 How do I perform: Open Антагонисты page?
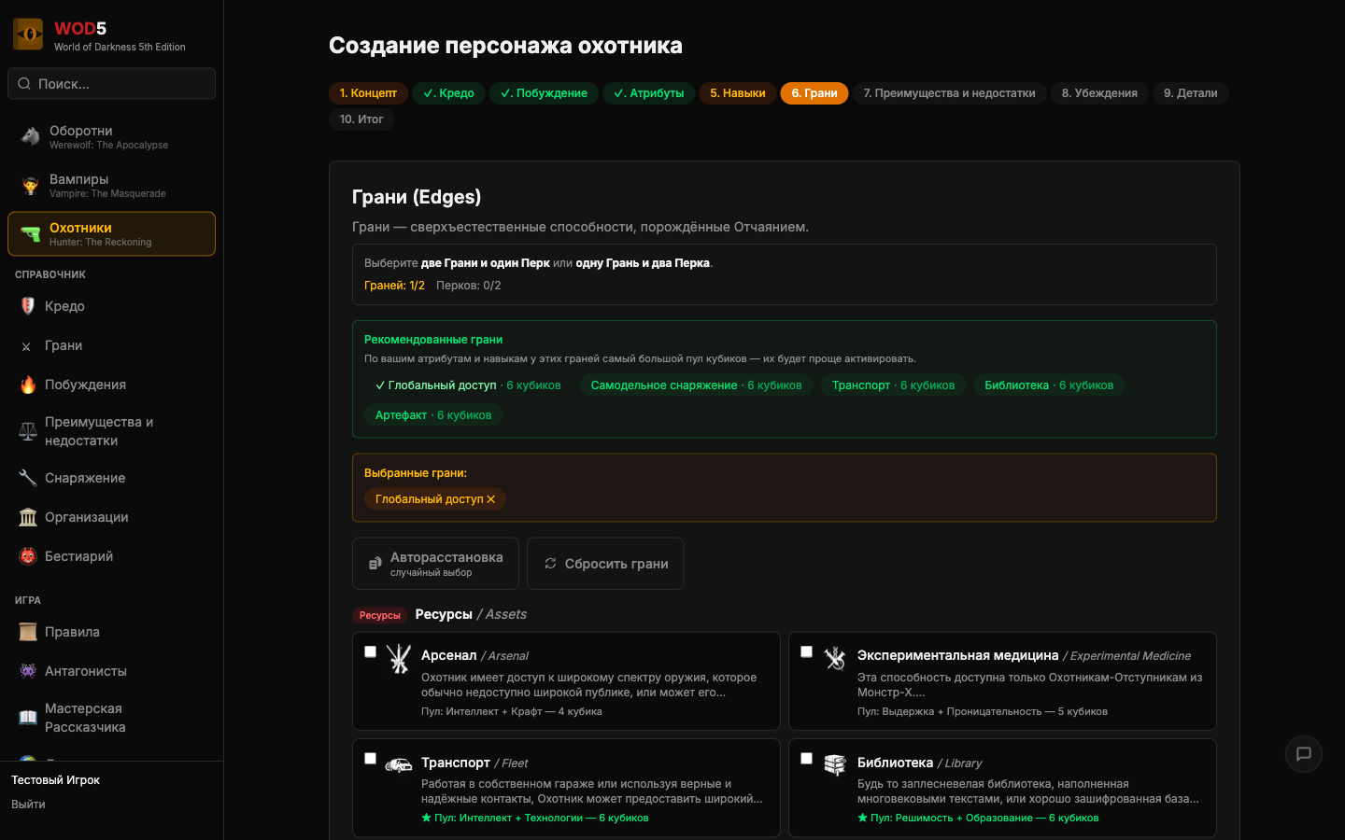click(x=111, y=671)
